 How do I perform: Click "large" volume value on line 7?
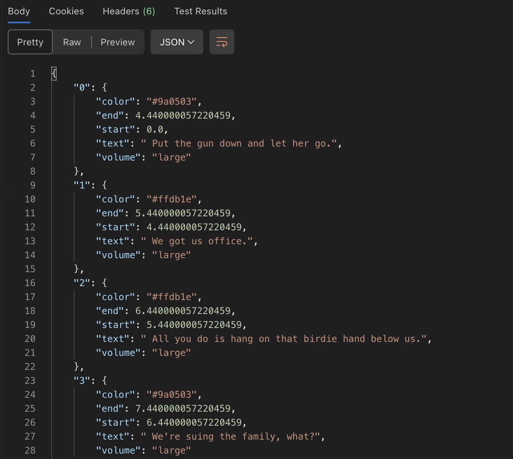[x=172, y=157]
